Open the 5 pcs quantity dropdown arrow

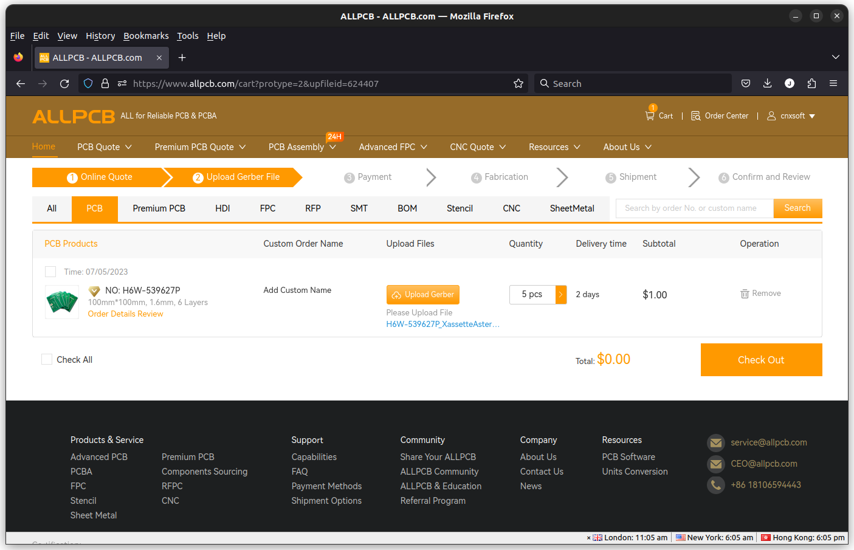[x=561, y=295]
